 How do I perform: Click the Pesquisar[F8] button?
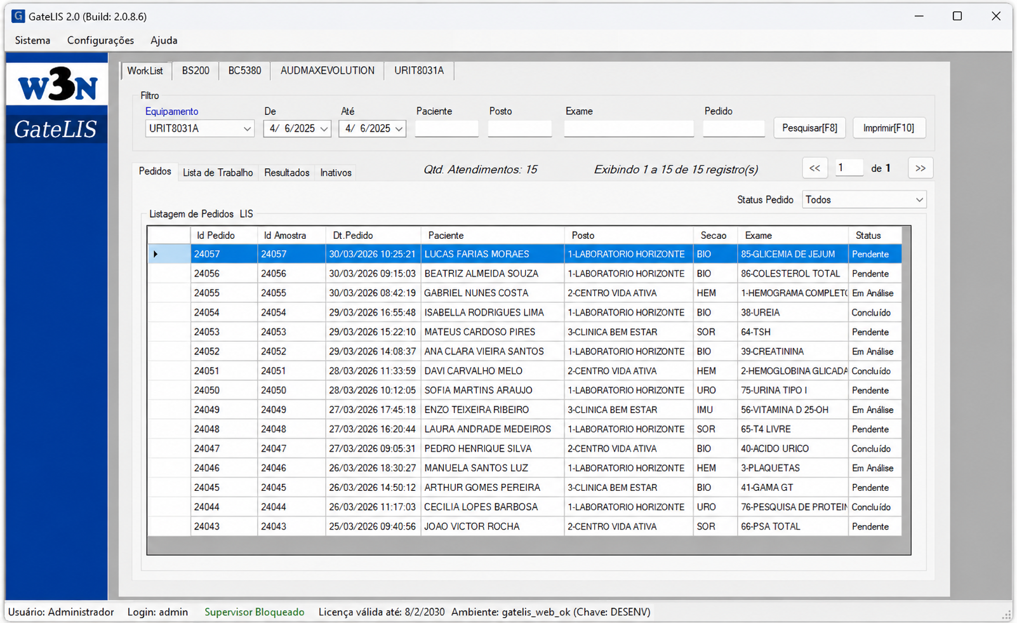pos(809,128)
